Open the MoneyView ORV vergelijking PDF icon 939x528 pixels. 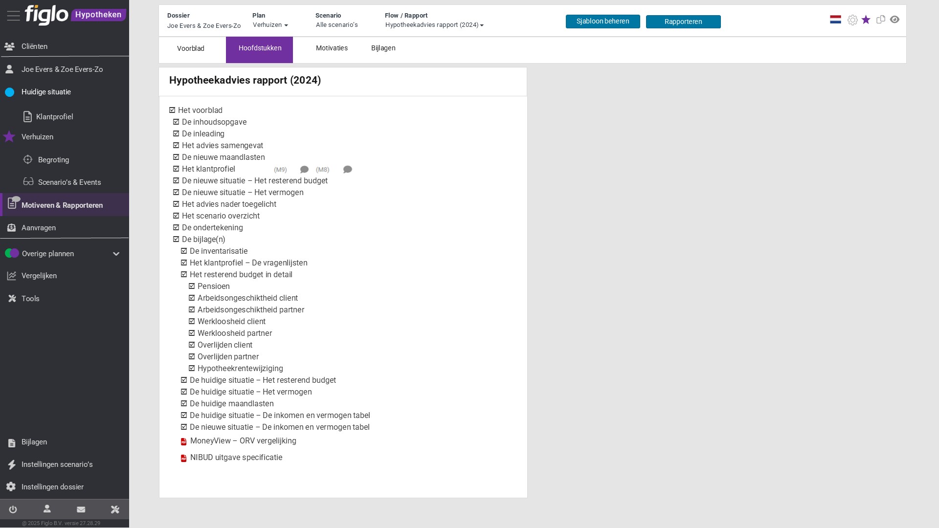click(183, 442)
